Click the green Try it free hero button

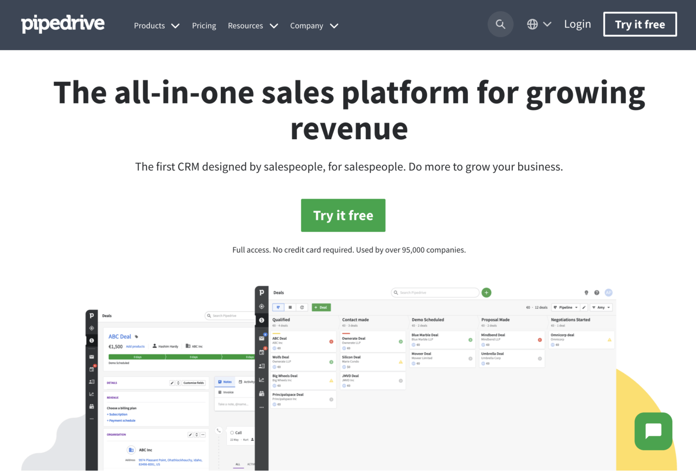(343, 216)
